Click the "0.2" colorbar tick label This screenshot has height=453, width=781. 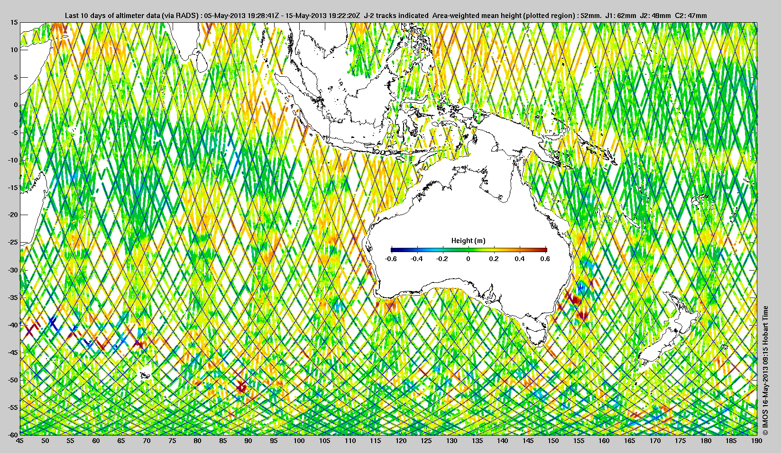[x=494, y=259]
